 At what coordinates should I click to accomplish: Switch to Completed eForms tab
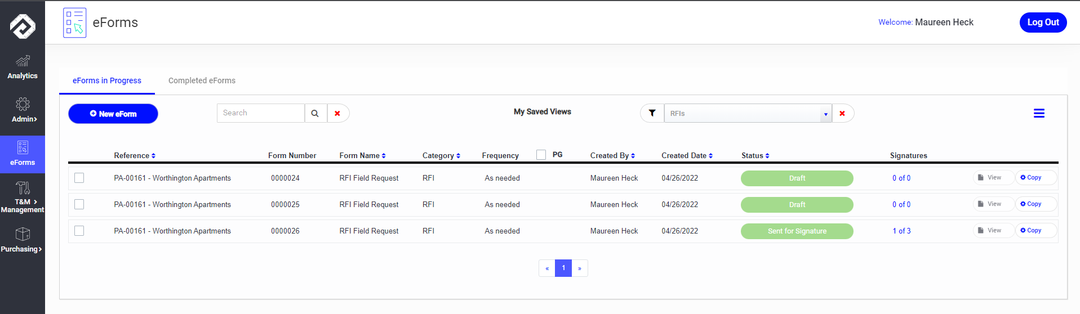(x=202, y=80)
